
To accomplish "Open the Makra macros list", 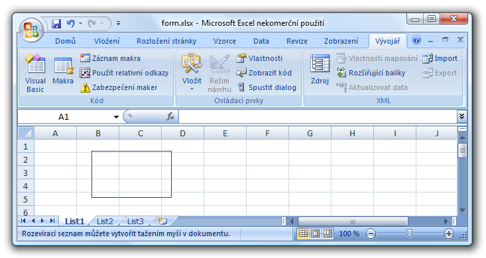I will [63, 71].
